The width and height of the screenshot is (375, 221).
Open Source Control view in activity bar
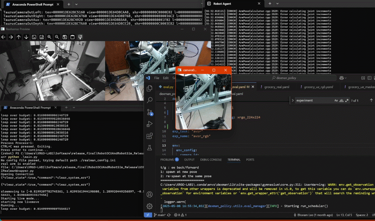(x=150, y=112)
